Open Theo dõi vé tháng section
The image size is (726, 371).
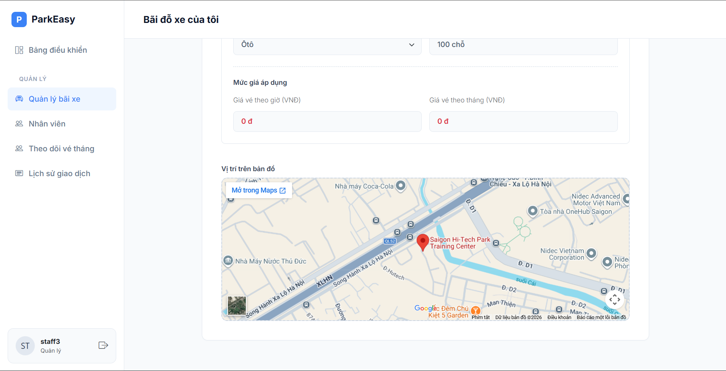61,149
